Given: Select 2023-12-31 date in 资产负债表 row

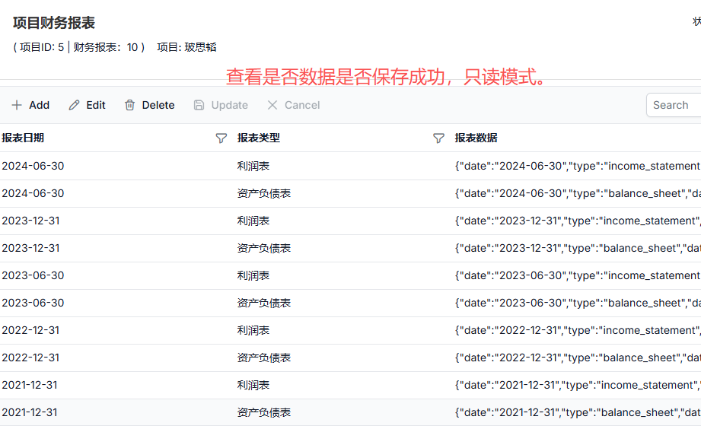Looking at the screenshot, I should (31, 248).
